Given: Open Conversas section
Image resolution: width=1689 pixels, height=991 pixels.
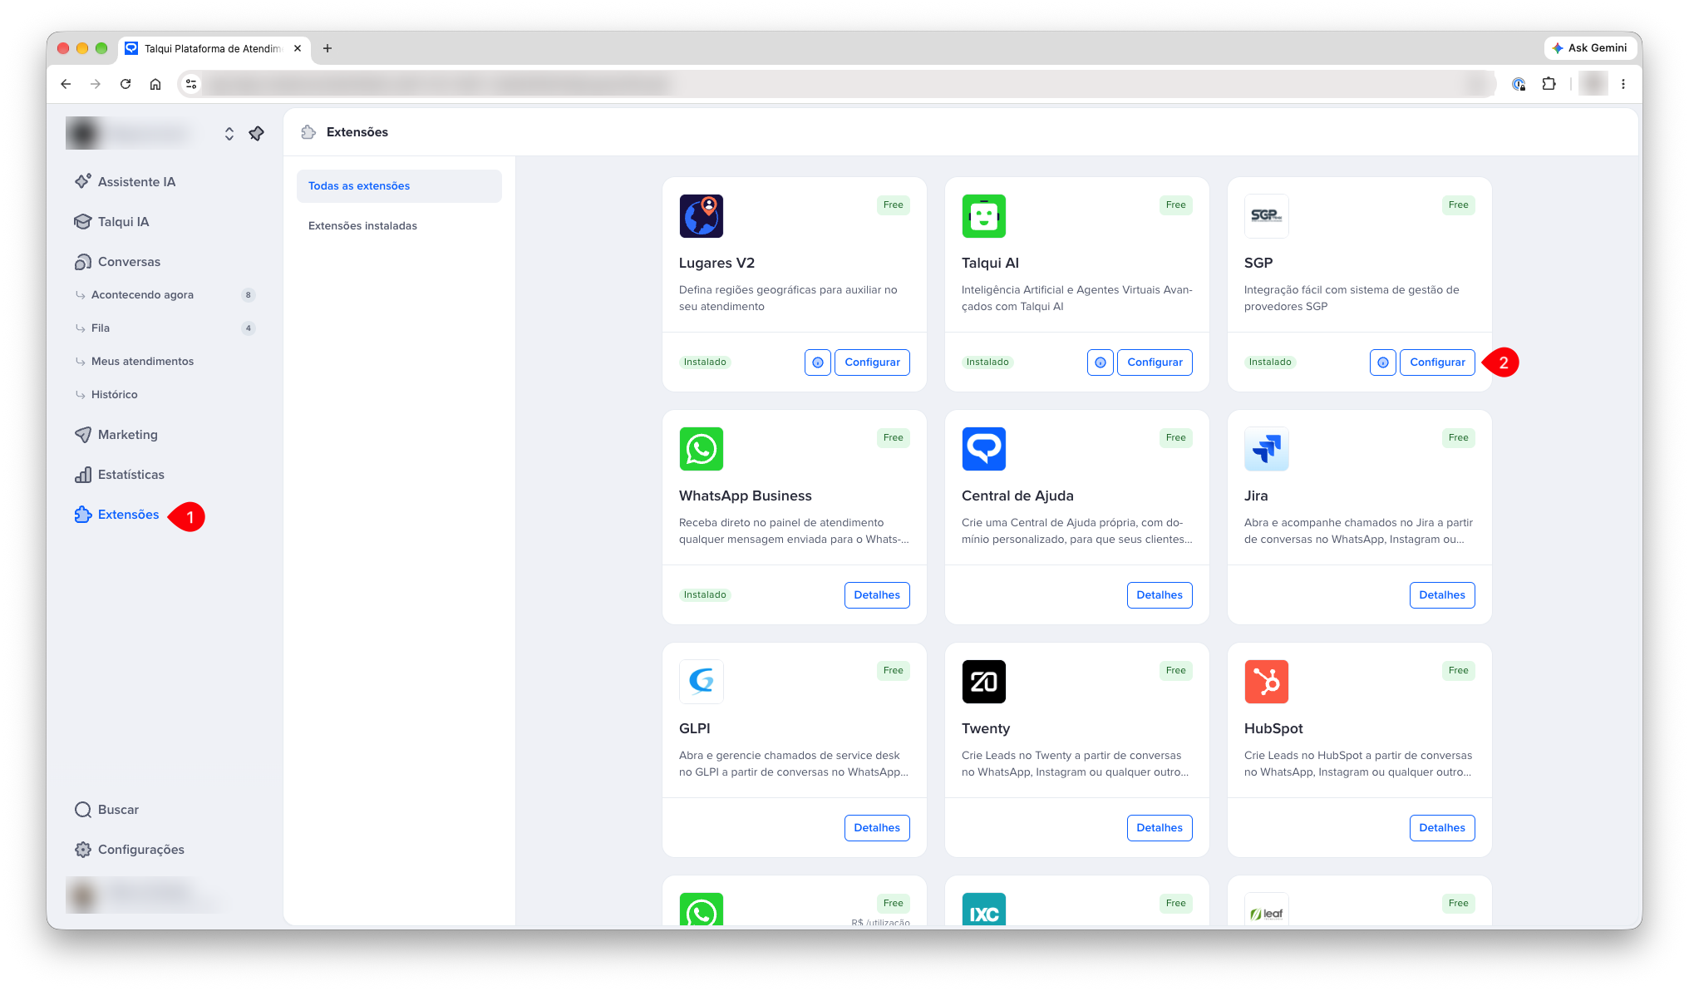Looking at the screenshot, I should pos(117,261).
